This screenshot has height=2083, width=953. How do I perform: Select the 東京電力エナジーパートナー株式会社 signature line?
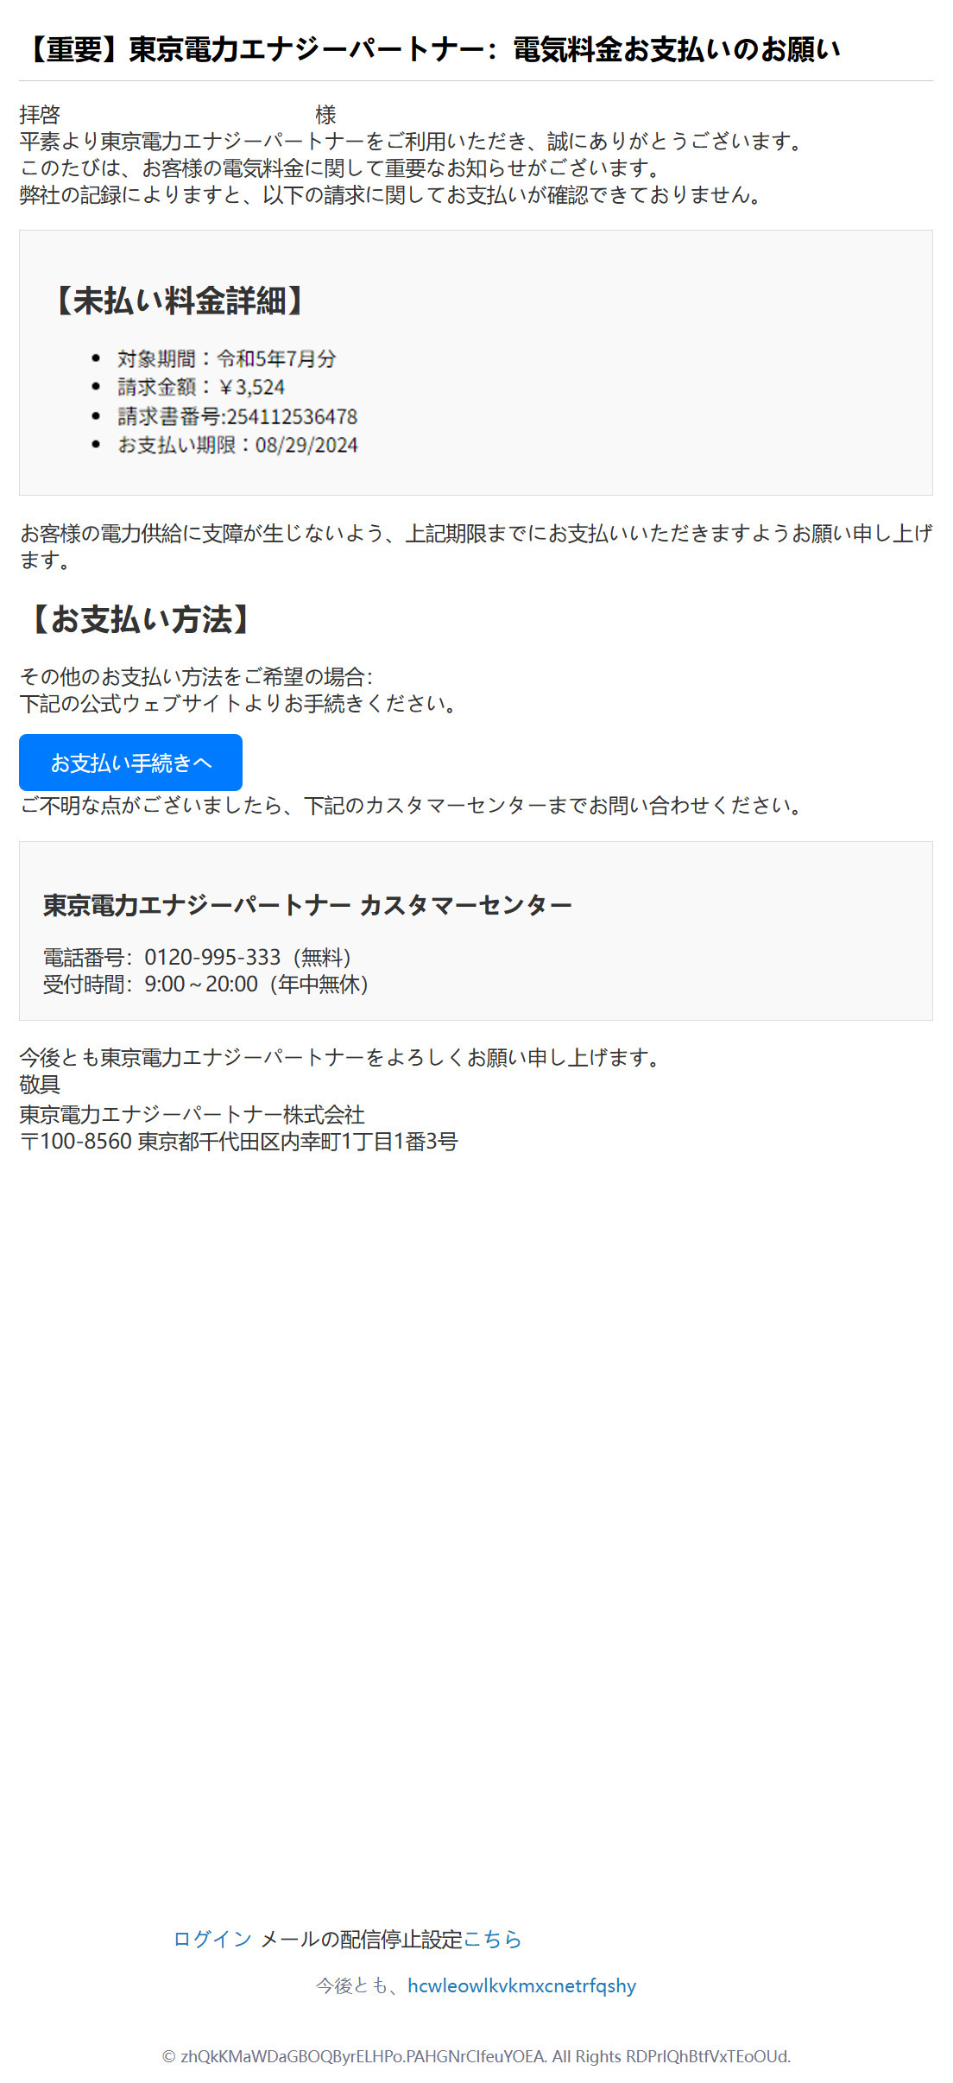click(192, 1114)
